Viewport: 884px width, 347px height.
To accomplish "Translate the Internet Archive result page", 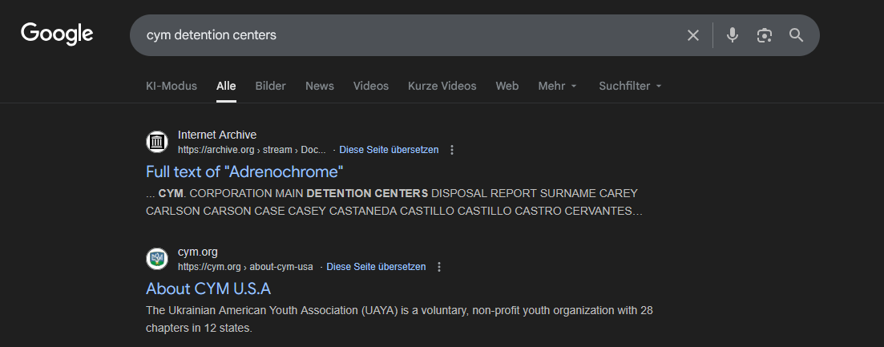I will click(389, 150).
